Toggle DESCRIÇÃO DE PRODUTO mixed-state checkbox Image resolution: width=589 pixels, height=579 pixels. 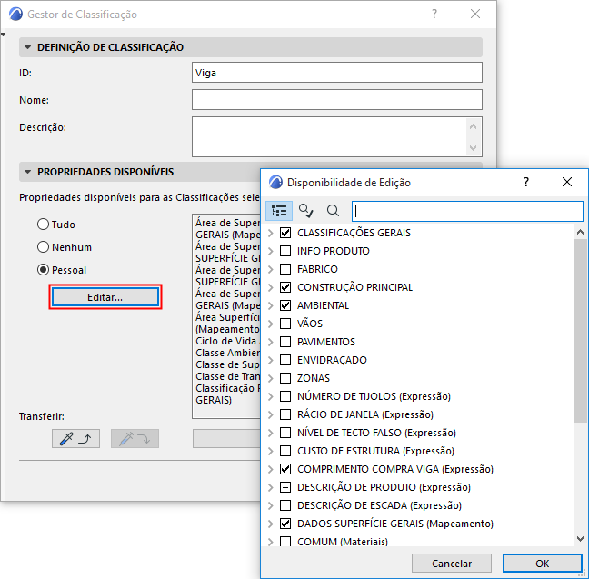[285, 487]
